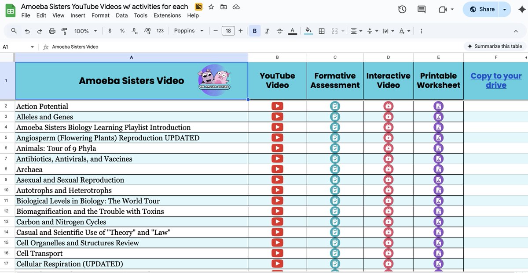This screenshot has height=273, width=528.
Task: Undo the last action
Action: point(27,31)
